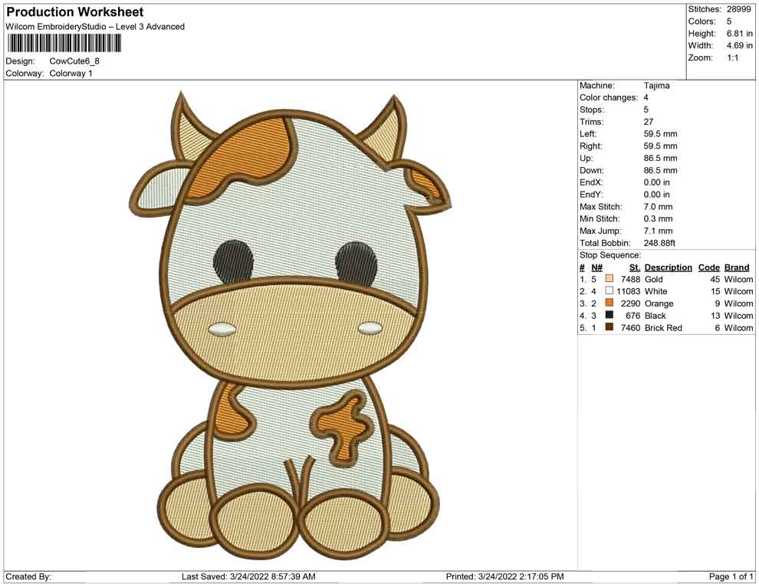Click the N# column header

coord(596,267)
